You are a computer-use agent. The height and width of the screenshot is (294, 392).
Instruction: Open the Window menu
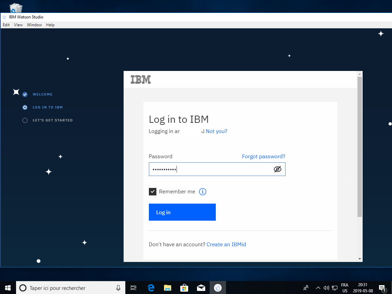click(x=34, y=25)
